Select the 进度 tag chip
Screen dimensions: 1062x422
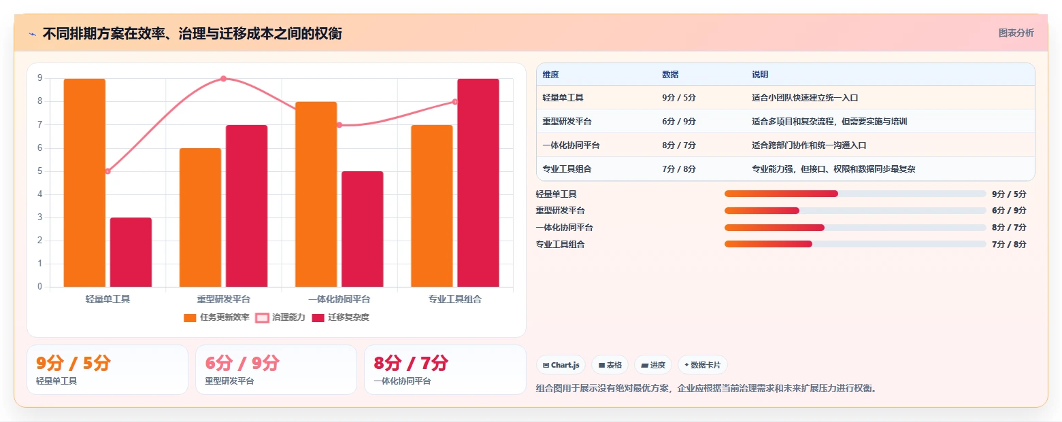point(653,365)
